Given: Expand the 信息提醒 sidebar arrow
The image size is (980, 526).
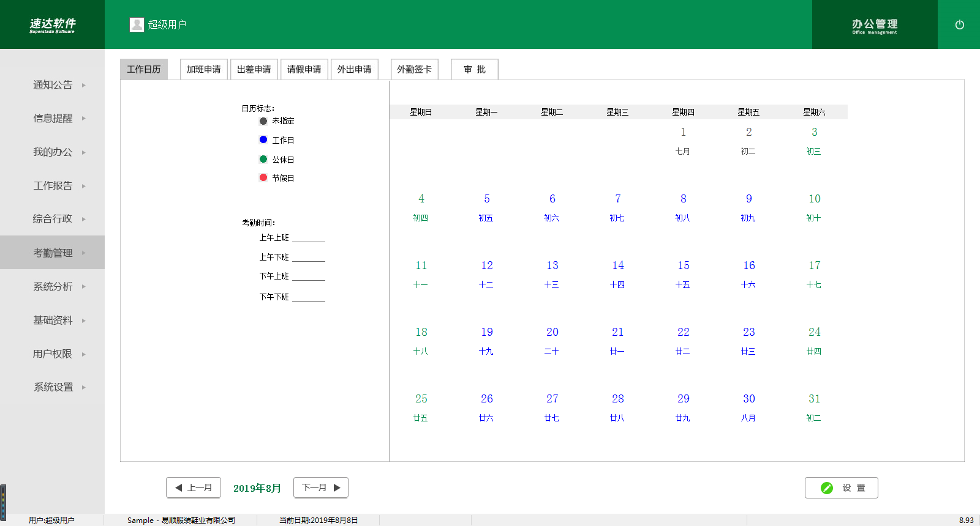Looking at the screenshot, I should click(84, 119).
